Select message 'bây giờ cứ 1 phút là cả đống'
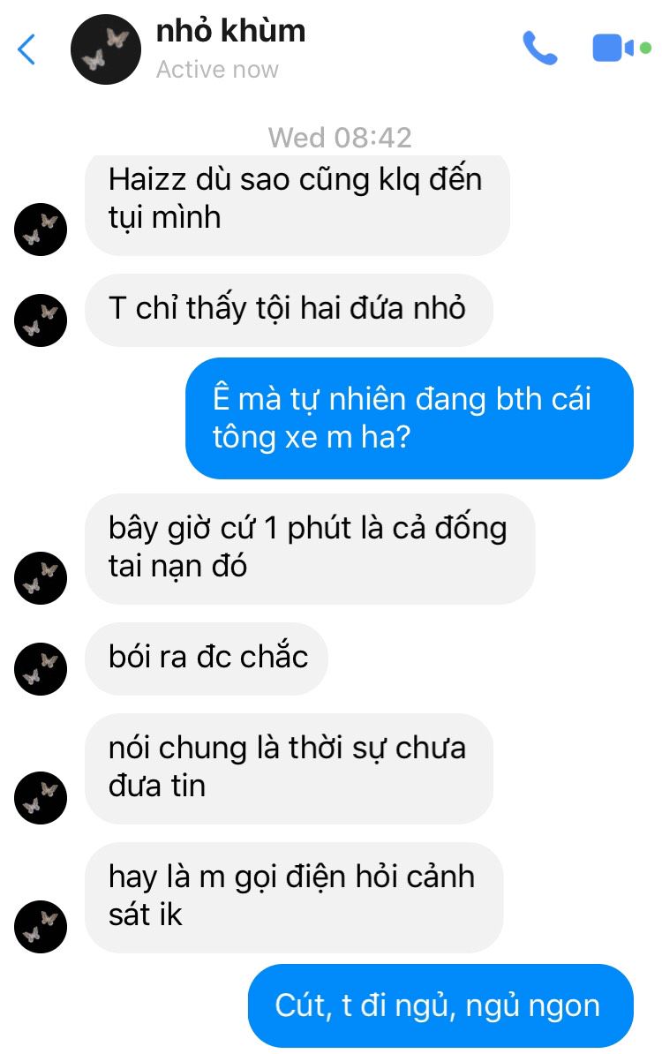This screenshot has height=1054, width=662. [x=310, y=548]
